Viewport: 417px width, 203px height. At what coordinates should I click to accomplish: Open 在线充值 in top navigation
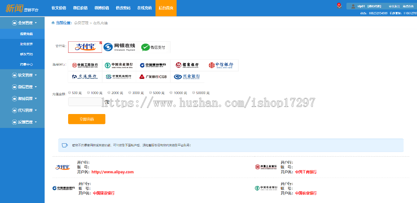[x=145, y=8]
